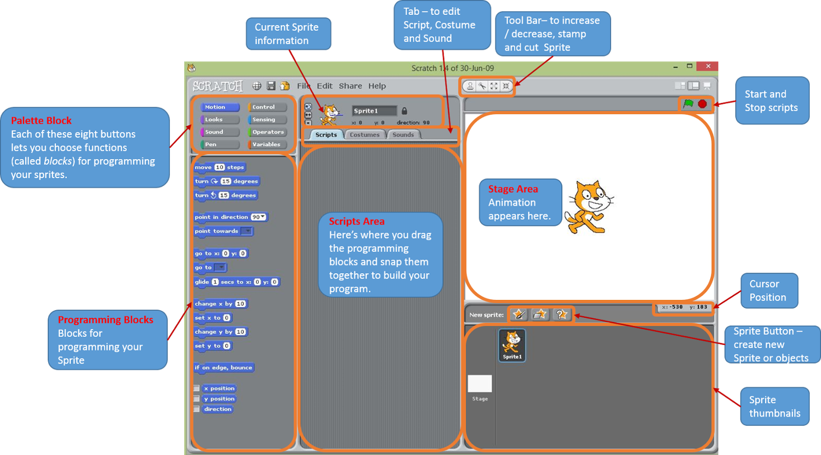821x455 pixels.
Task: Click current sprite cat preview image
Action: 330,114
